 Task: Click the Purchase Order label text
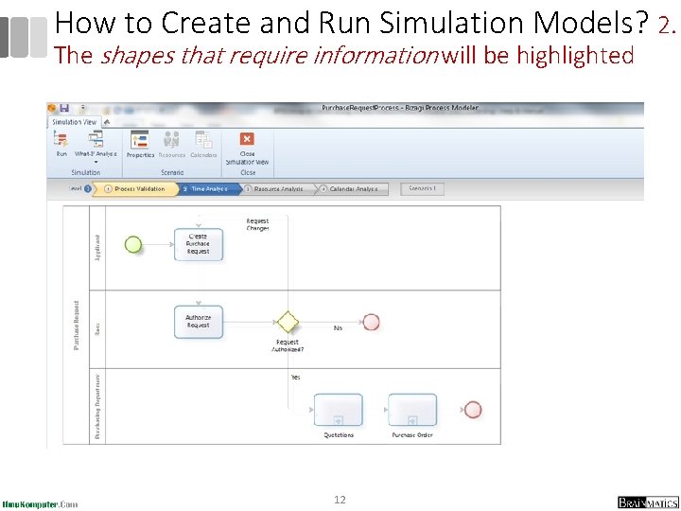(x=412, y=435)
